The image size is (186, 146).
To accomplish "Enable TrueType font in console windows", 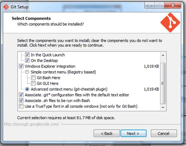I will 21,106.
